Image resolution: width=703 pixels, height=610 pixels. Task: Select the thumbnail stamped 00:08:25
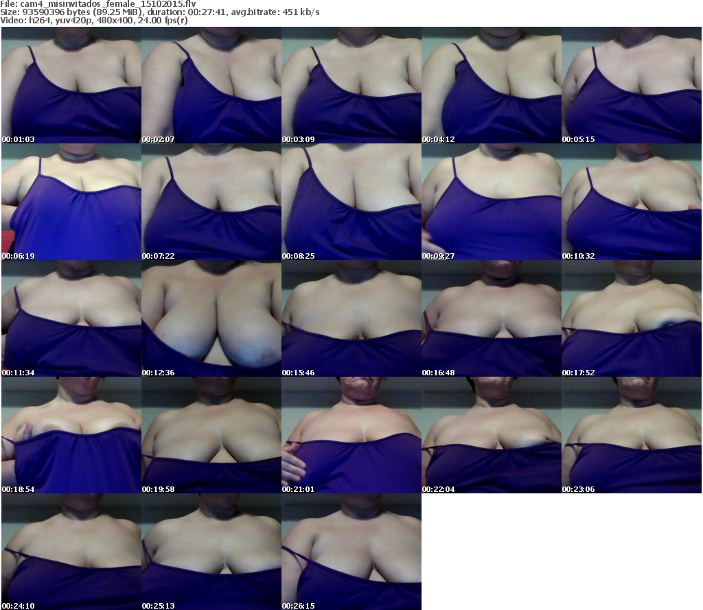click(351, 202)
